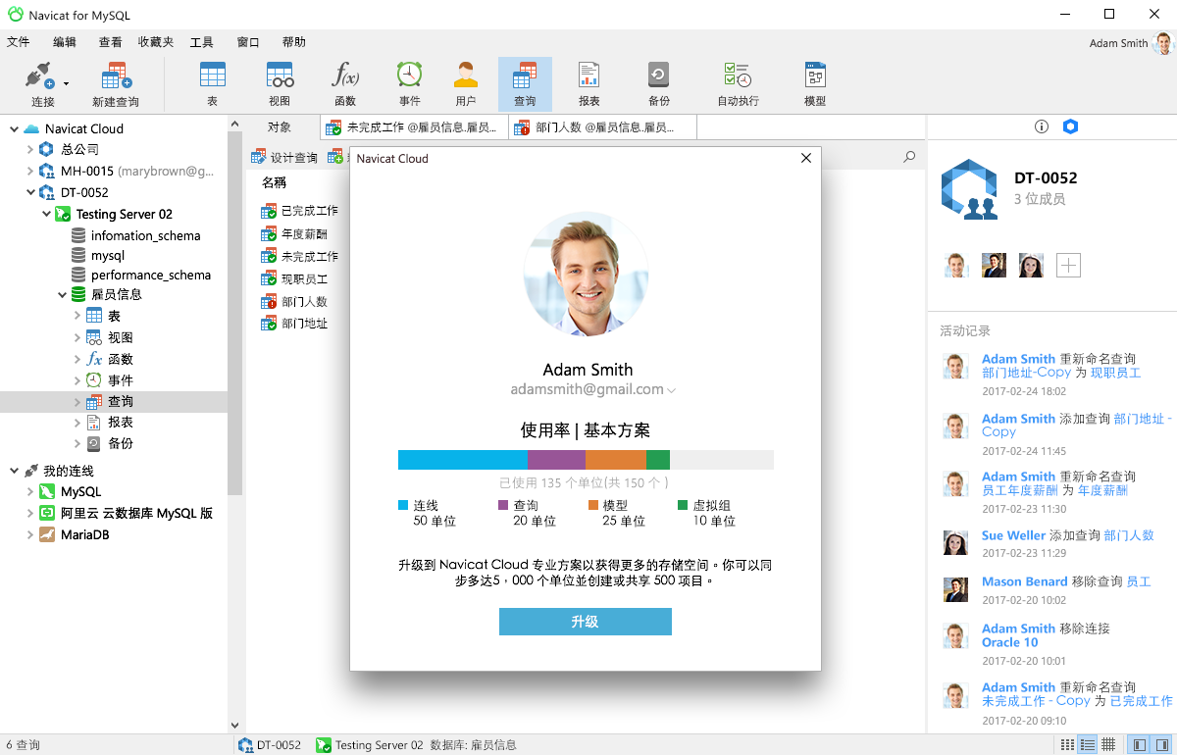Click the blue hexagon project icon tab
Image resolution: width=1177 pixels, height=755 pixels.
pos(1071,126)
